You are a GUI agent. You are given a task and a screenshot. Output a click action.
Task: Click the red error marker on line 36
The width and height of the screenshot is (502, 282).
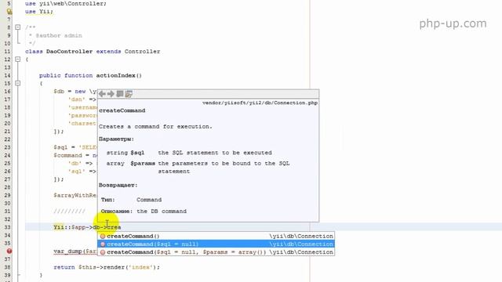[x=9, y=251]
